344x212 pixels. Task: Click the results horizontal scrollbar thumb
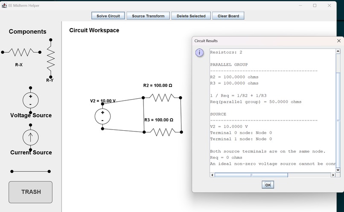[251, 175]
